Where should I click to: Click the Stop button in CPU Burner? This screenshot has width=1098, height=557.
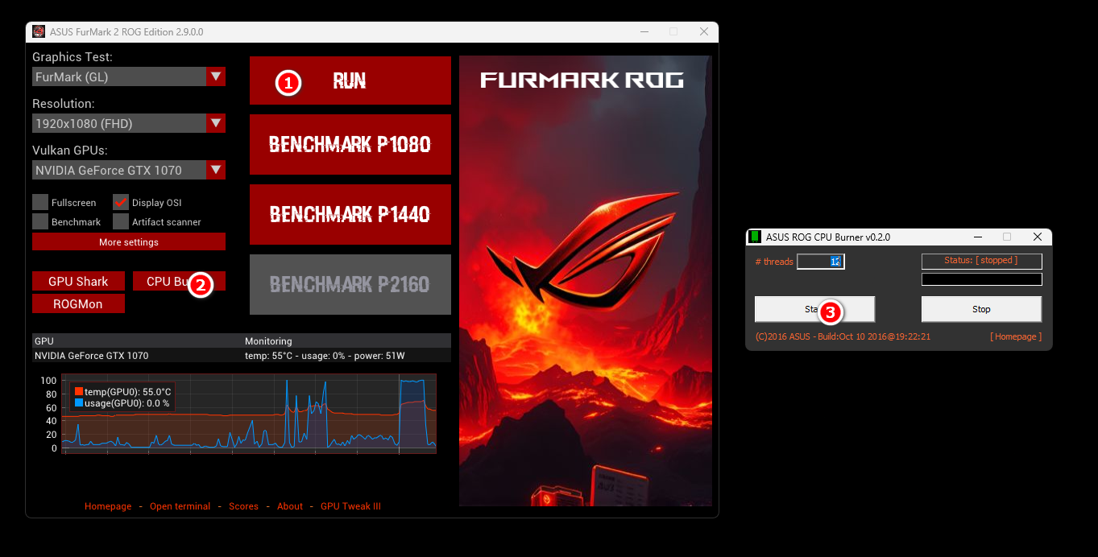click(981, 309)
